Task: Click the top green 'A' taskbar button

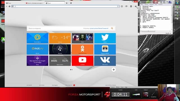Action: (177, 7)
